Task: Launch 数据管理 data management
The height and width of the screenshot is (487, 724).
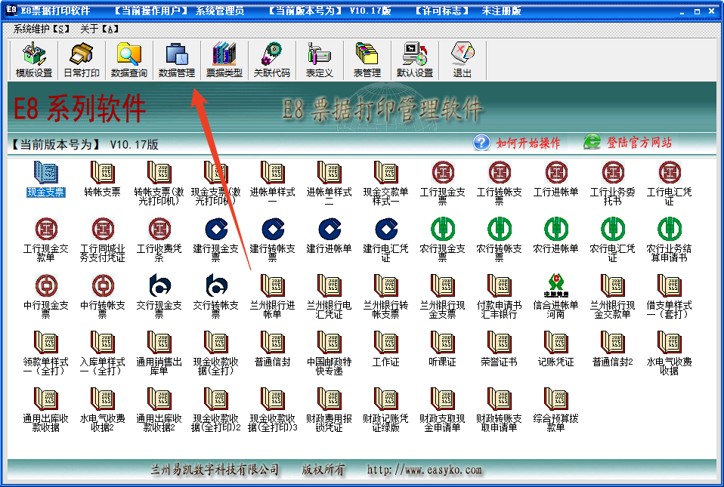Action: pos(177,60)
